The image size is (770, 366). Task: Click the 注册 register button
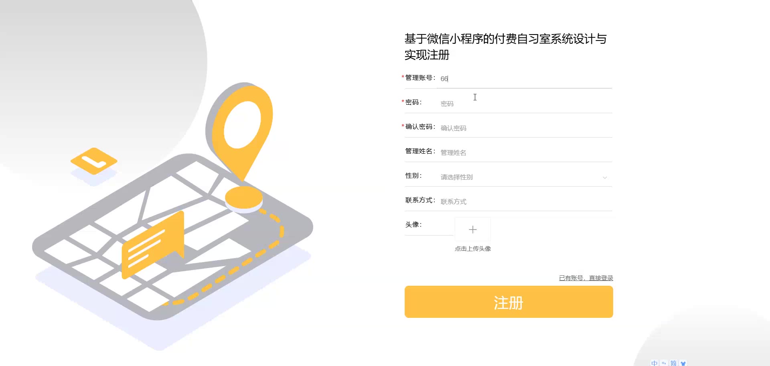[x=509, y=302]
